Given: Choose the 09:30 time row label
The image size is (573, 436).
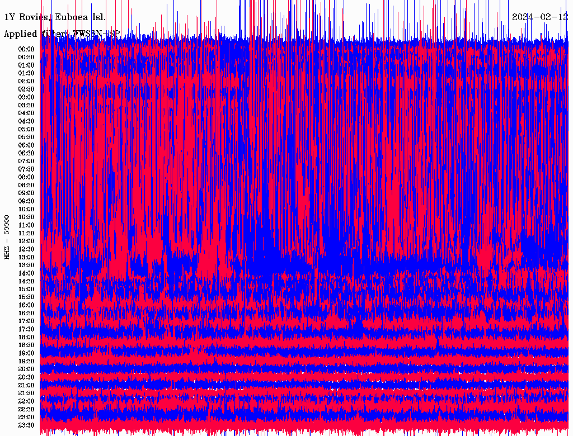Looking at the screenshot, I should tap(26, 201).
